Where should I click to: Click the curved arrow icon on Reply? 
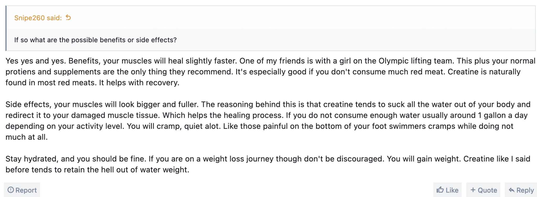click(x=511, y=190)
